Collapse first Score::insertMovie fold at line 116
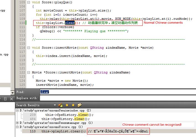Image resolution: width=196 pixels, height=137 pixels. pyautogui.click(x=28, y=48)
